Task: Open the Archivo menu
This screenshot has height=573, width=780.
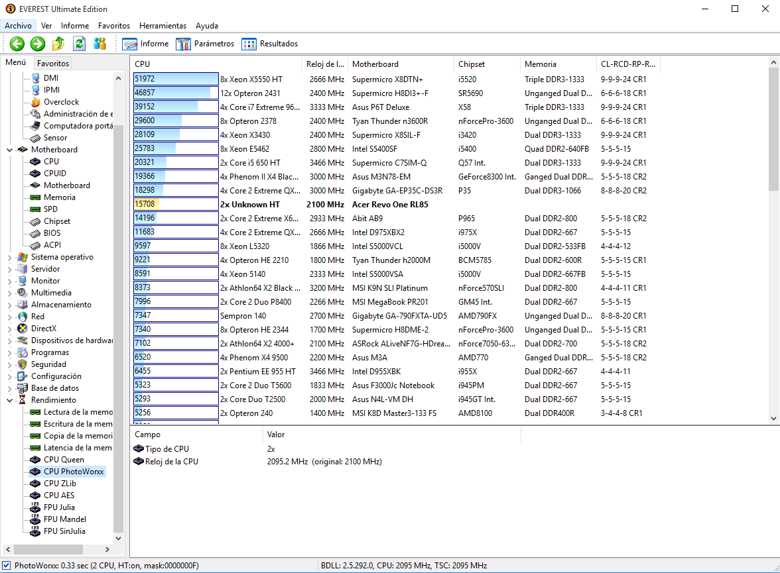Action: (19, 26)
